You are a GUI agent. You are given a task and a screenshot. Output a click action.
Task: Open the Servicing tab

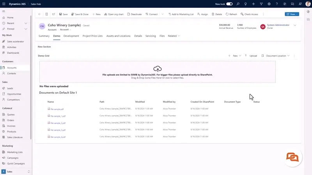151,36
